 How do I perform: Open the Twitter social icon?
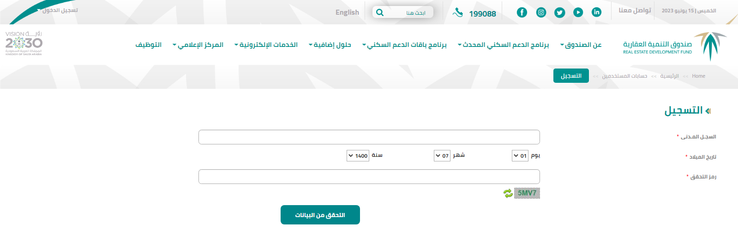tap(559, 12)
